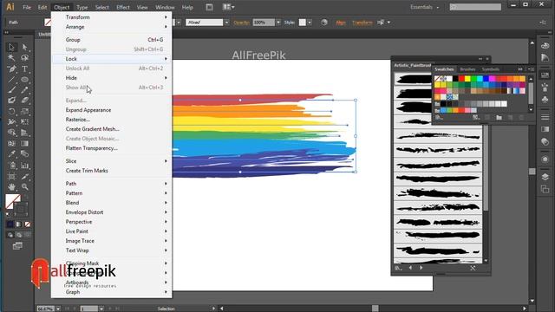Viewport: 555px width, 312px height.
Task: Click the Opacity link in control bar
Action: (x=241, y=23)
